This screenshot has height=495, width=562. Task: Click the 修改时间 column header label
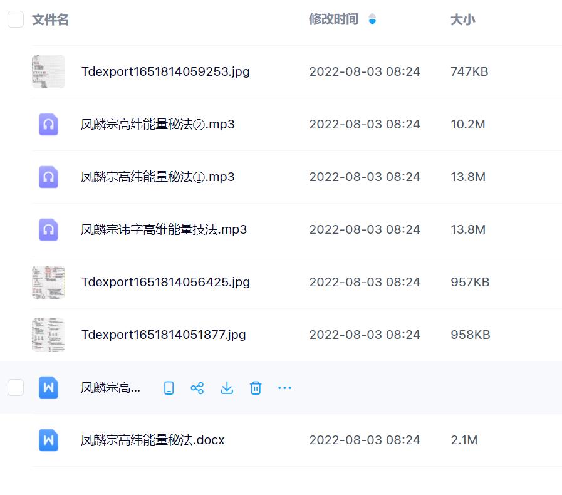coord(333,19)
